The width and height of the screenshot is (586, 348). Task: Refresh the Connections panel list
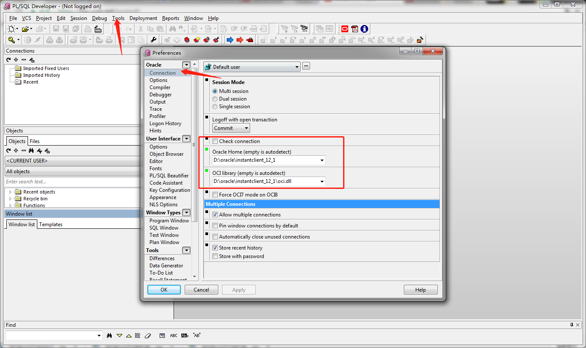8,60
